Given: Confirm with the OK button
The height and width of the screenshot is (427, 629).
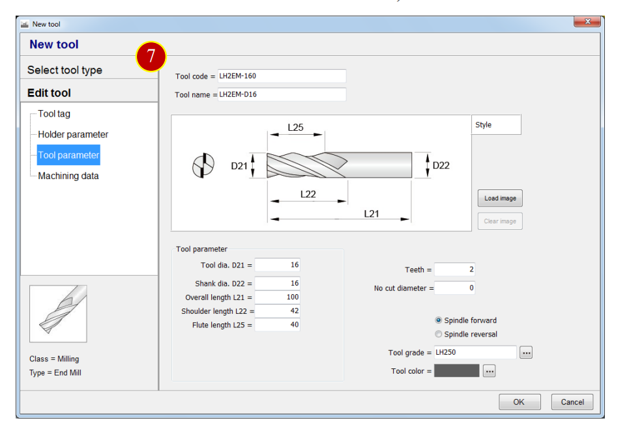Looking at the screenshot, I should tap(519, 402).
